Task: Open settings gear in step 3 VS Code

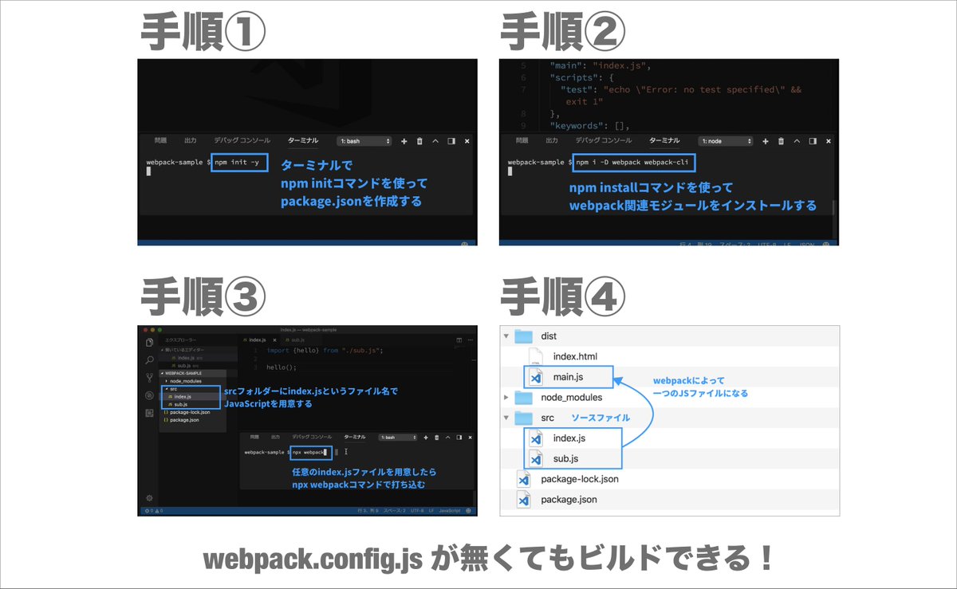Action: 149,498
